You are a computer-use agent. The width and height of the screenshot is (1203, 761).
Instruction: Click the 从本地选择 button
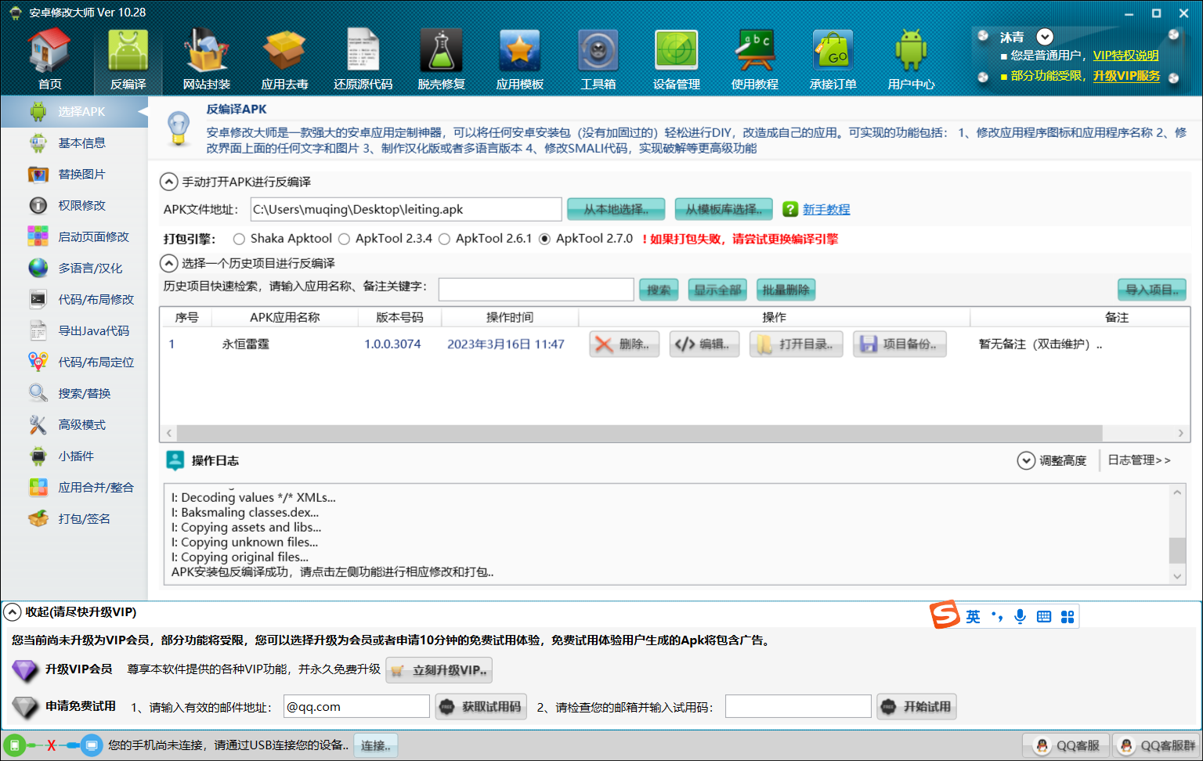pos(616,209)
